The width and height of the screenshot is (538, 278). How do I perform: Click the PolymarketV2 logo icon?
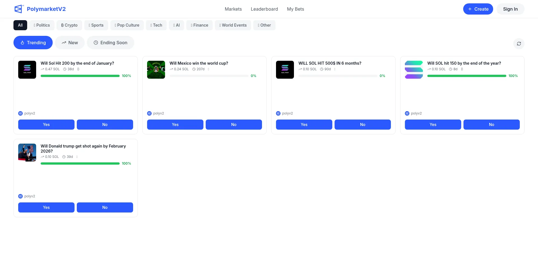[18, 9]
